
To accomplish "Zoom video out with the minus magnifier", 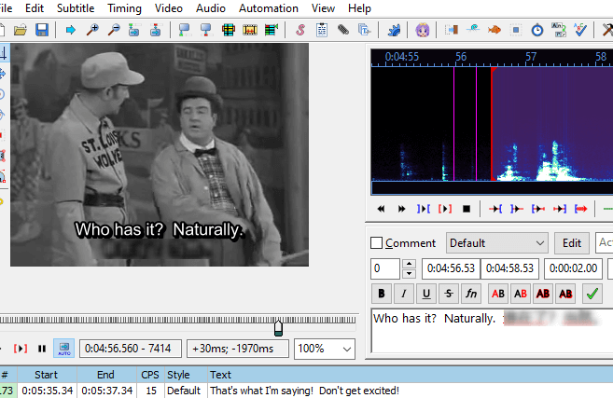I will point(114,30).
